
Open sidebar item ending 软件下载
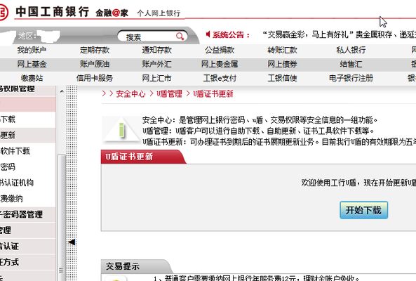click(27, 151)
